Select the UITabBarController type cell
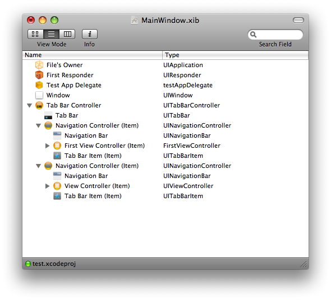The width and height of the screenshot is (331, 300). (191, 105)
